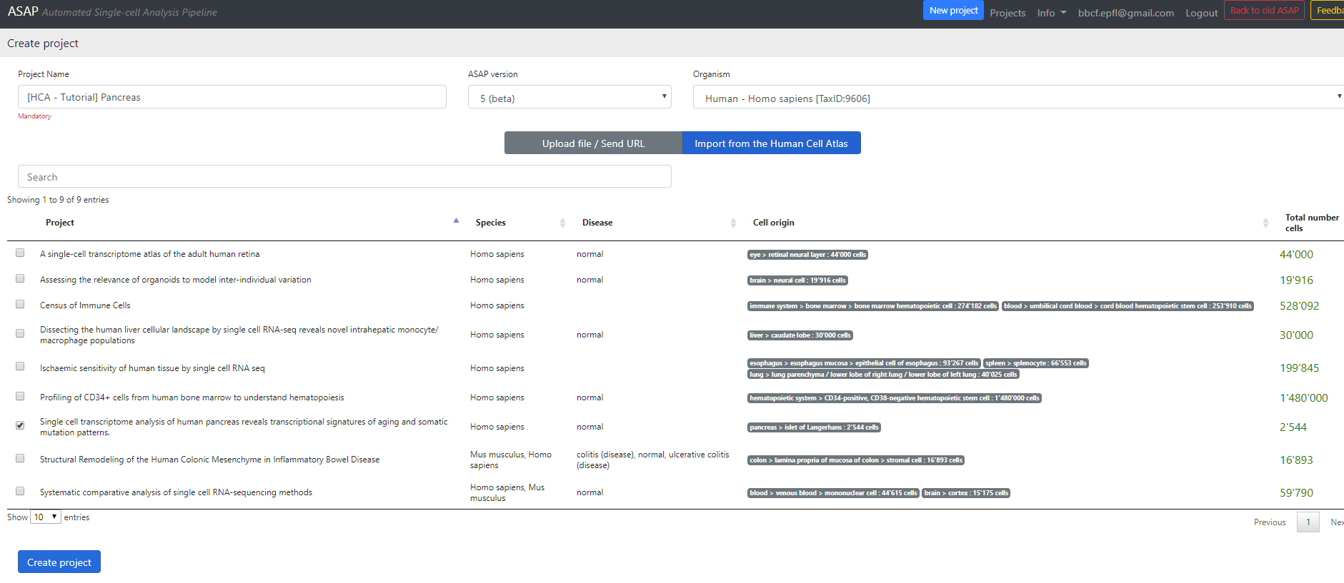Image resolution: width=1344 pixels, height=583 pixels.
Task: Click the Cell origin sort icon
Action: pos(1265,223)
